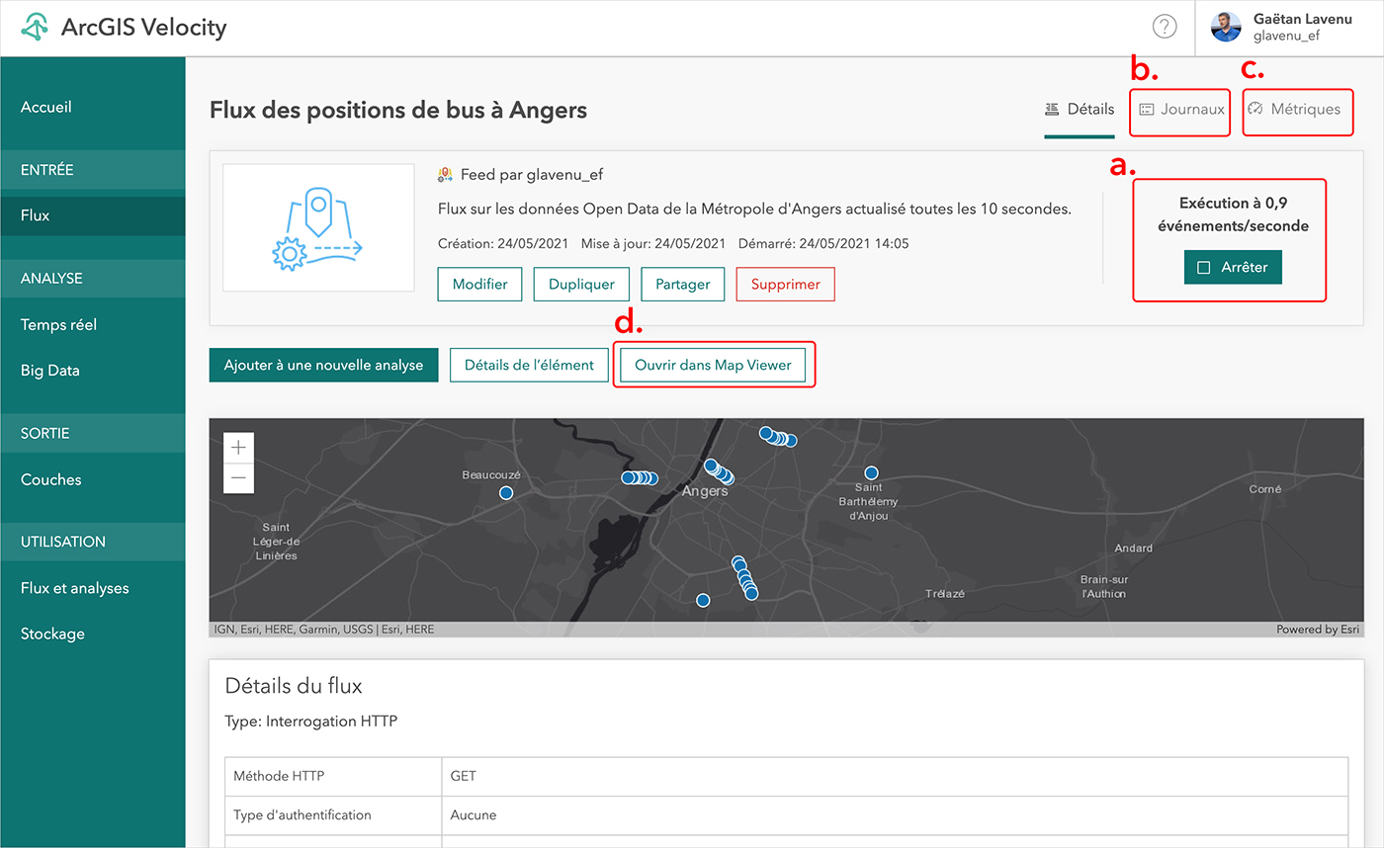This screenshot has width=1384, height=848.
Task: Open Temps réel in sidebar
Action: pyautogui.click(x=58, y=324)
